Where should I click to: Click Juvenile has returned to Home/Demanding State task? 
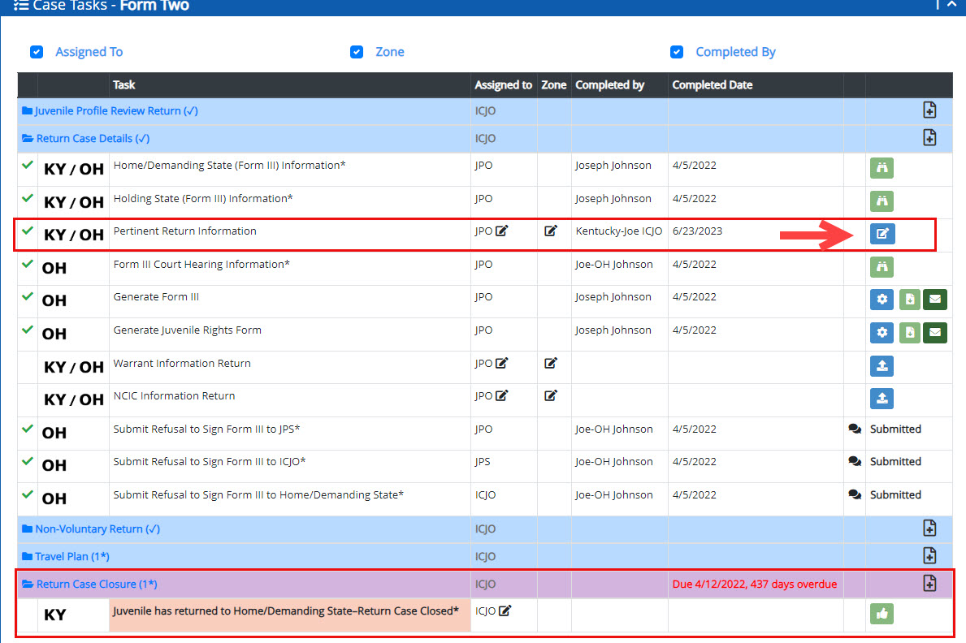coord(286,611)
